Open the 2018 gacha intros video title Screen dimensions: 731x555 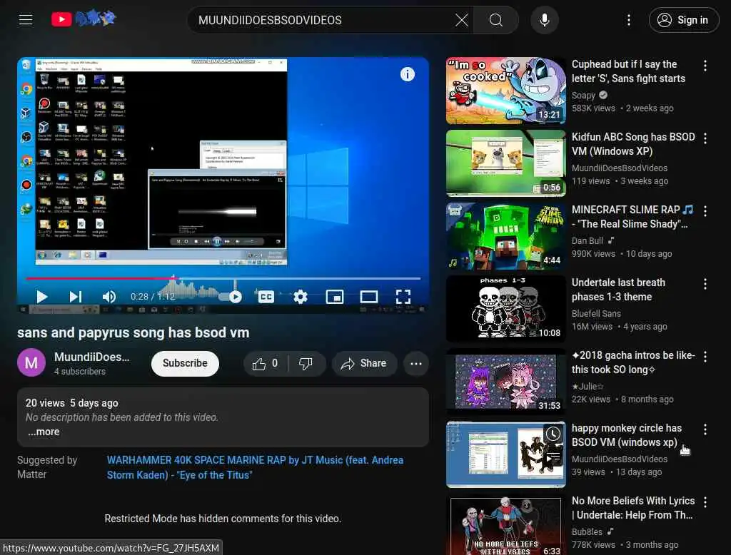(633, 362)
